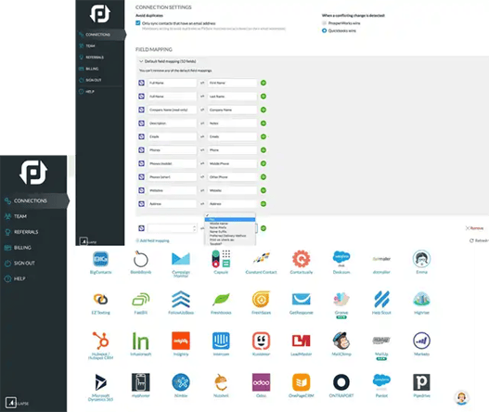The width and height of the screenshot is (489, 412).
Task: Select the Highrise icon
Action: pos(421,300)
